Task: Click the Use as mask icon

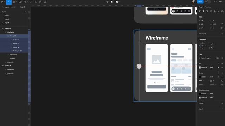Action: pyautogui.click(x=112, y=2)
